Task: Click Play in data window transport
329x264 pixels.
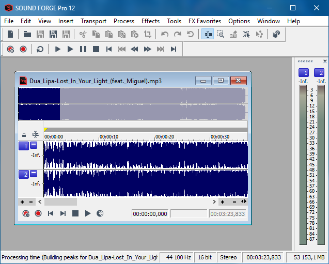Action: point(88,214)
